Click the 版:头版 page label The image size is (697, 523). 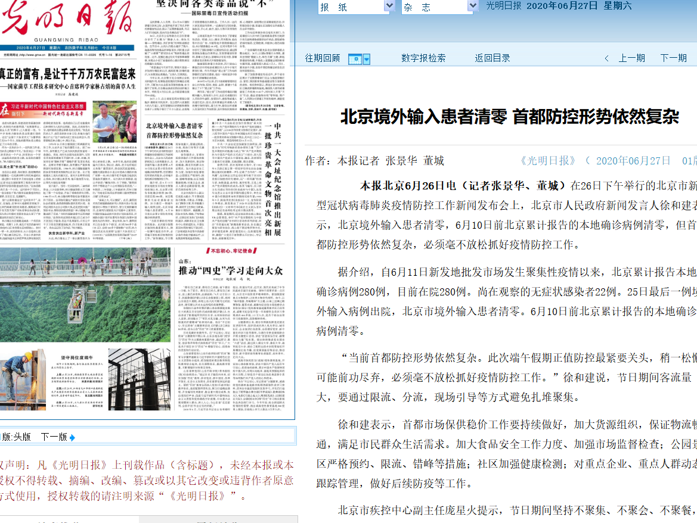point(17,437)
